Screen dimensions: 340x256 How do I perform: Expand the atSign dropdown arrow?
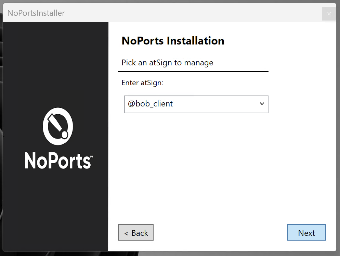point(262,104)
